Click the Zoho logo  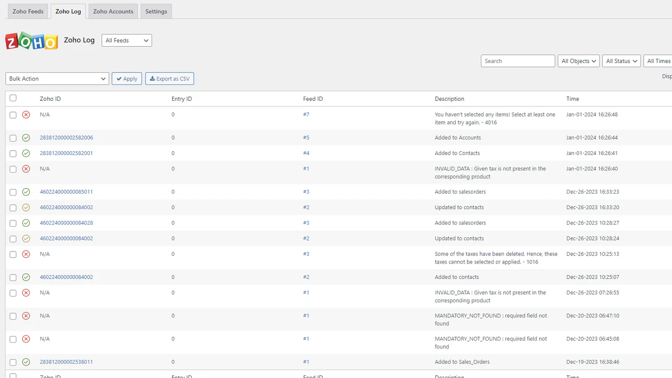click(x=31, y=40)
